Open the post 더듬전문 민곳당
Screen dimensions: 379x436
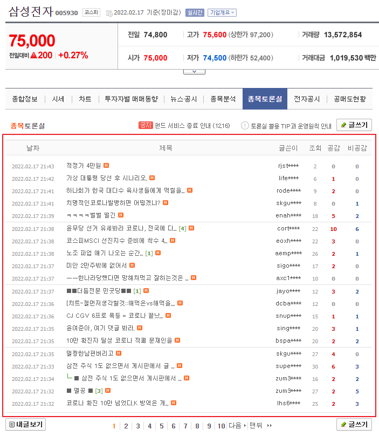(99, 291)
